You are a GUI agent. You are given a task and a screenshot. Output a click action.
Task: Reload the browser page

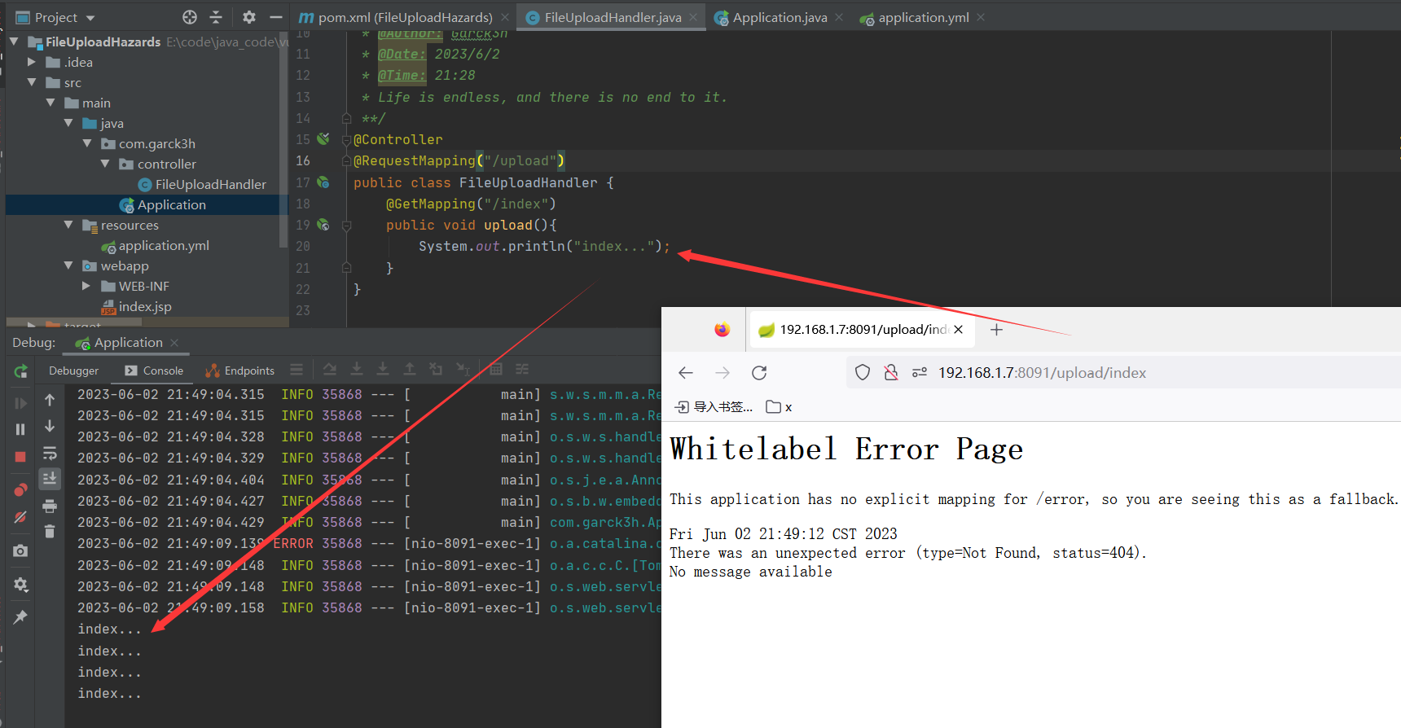[759, 373]
